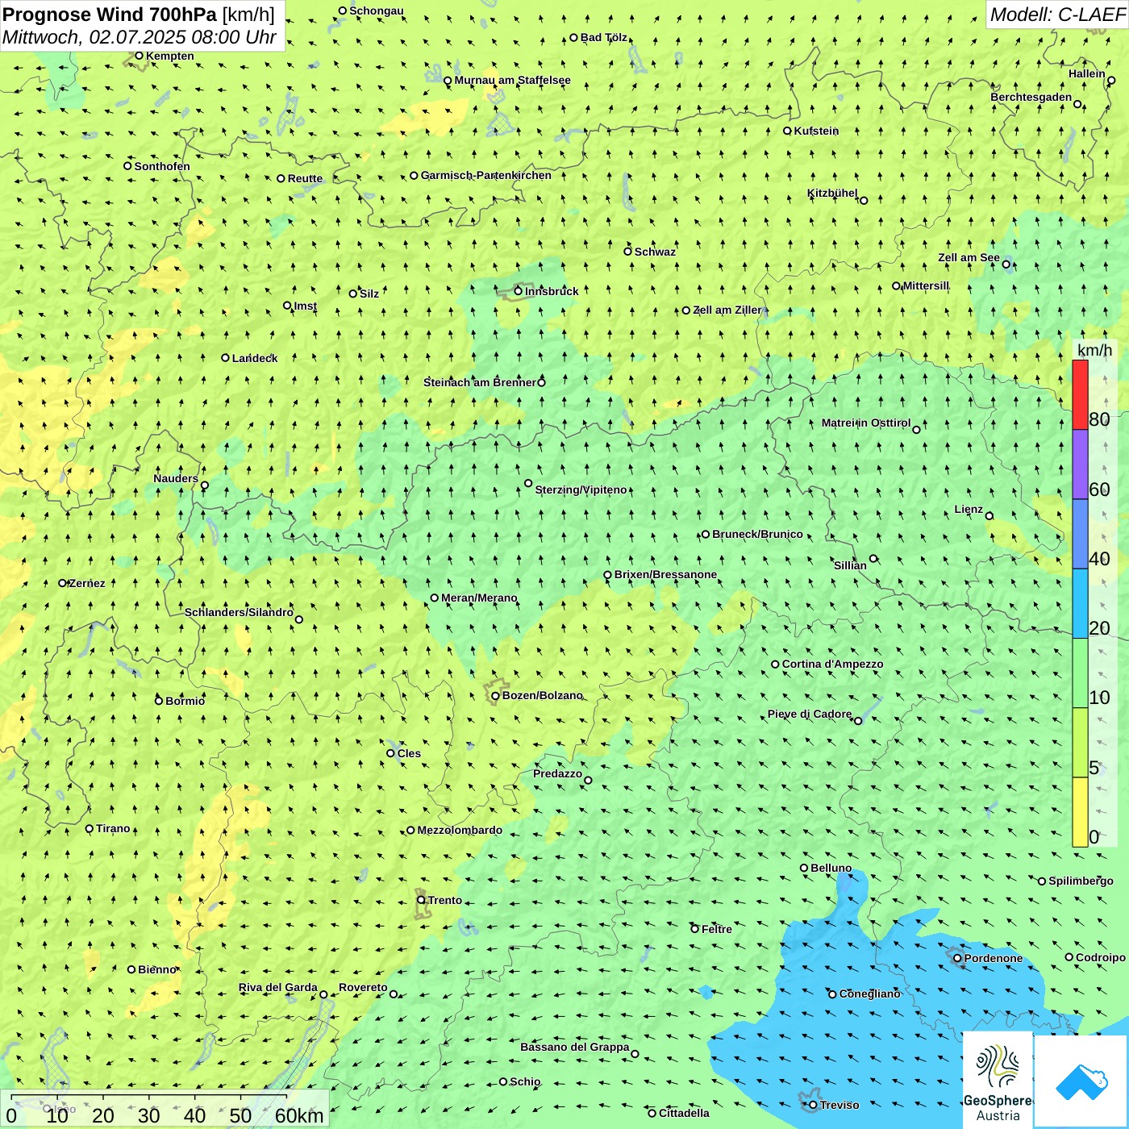Click the 'Feltre' town label
This screenshot has height=1129, width=1129.
coord(717,929)
